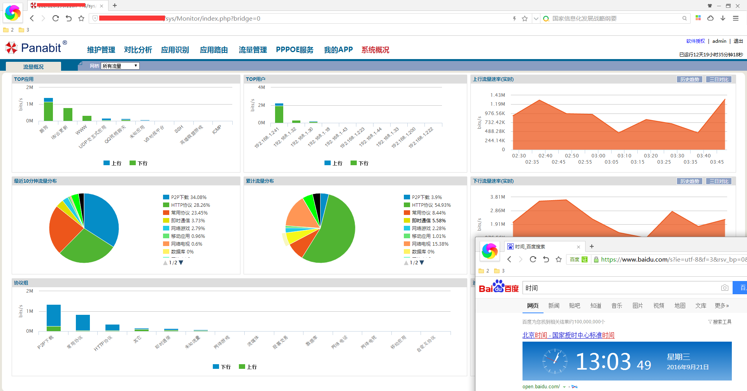Image resolution: width=747 pixels, height=391 pixels.
Task: Open 流量管理 menu
Action: point(253,50)
